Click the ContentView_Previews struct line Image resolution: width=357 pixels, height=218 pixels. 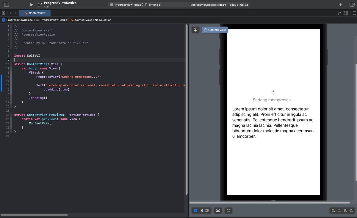(x=57, y=115)
